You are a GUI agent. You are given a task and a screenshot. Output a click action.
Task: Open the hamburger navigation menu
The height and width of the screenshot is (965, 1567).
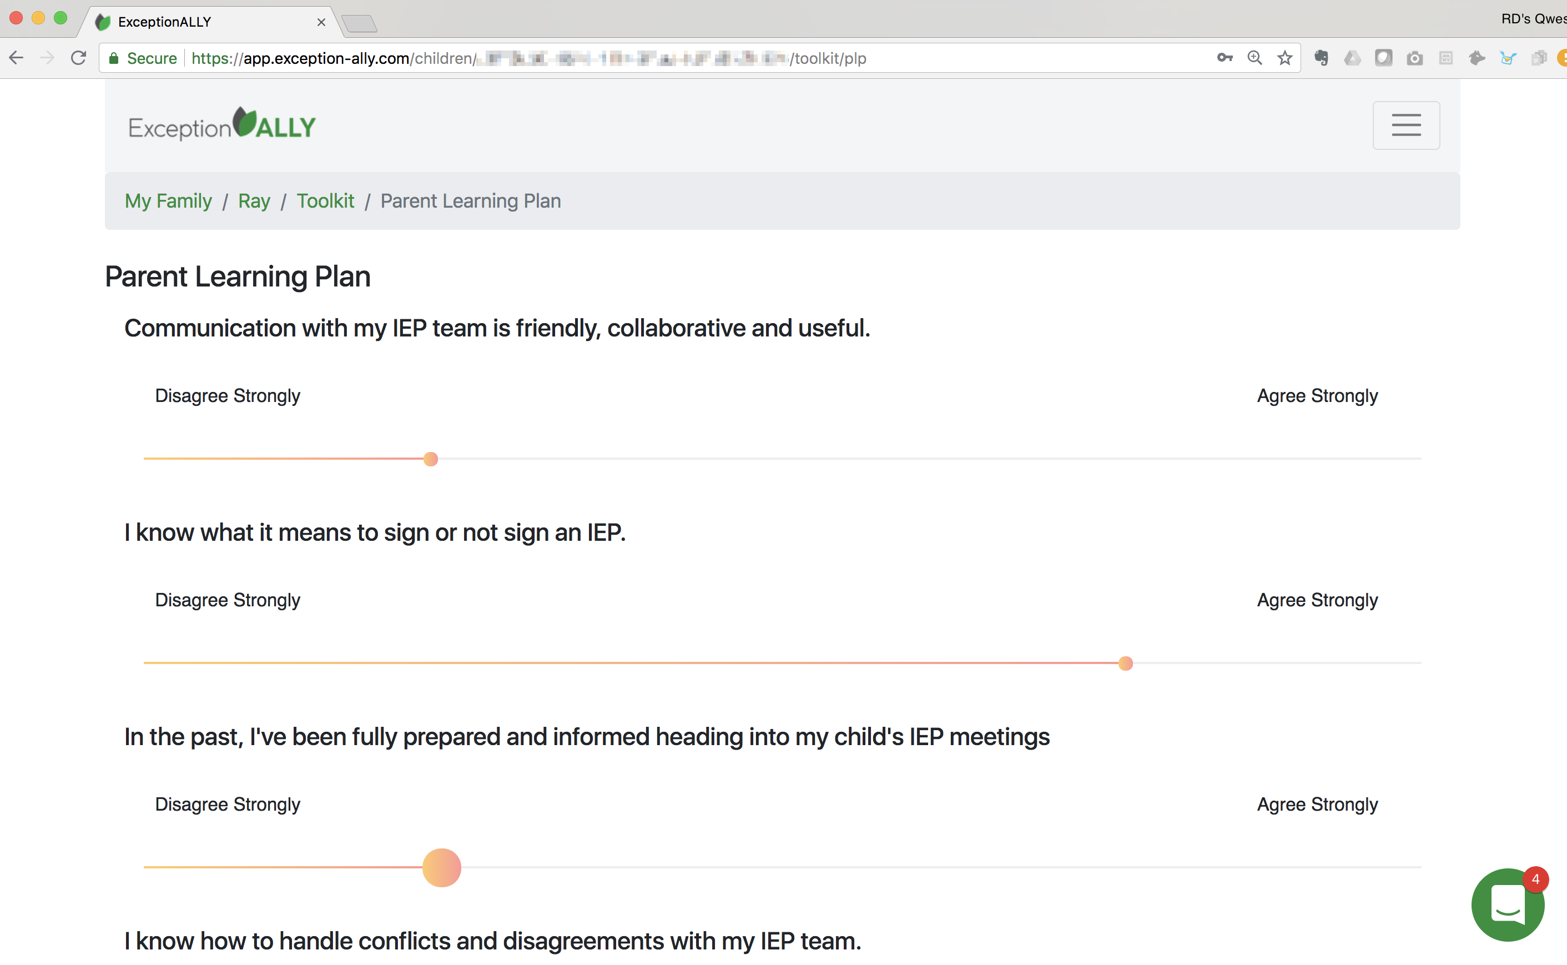[1405, 125]
